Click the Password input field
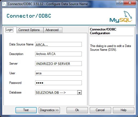Image resolution: width=138 pixels, height=117 pixels. [x=58, y=83]
